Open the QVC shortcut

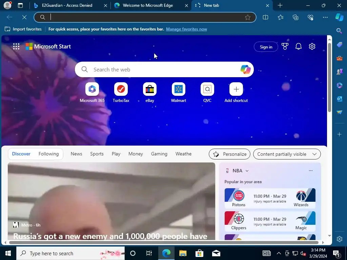[x=207, y=93]
